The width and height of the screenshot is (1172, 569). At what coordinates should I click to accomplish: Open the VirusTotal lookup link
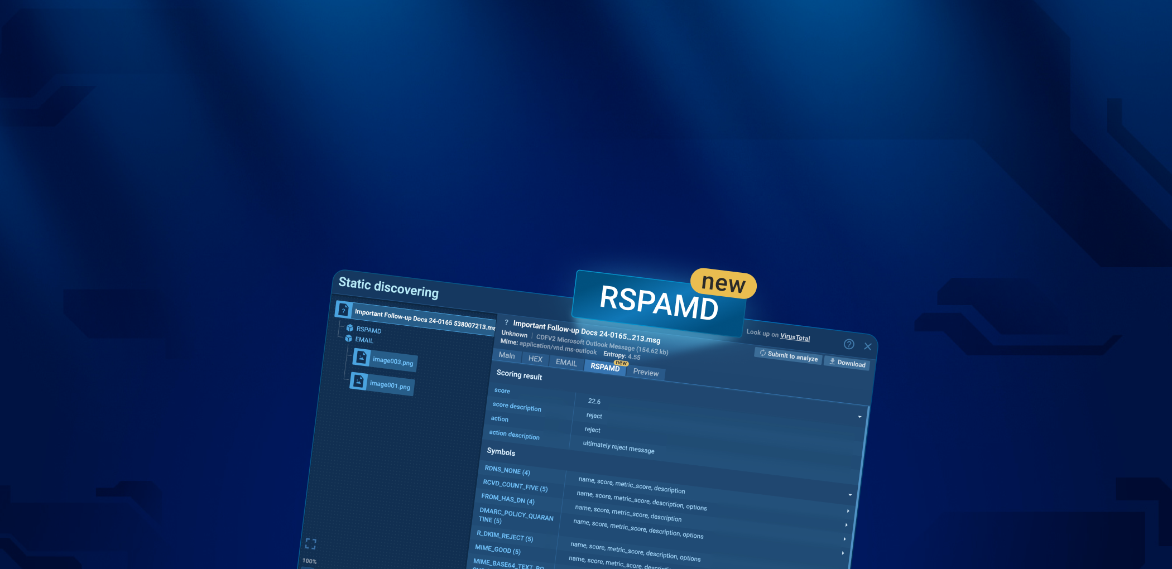tap(795, 337)
